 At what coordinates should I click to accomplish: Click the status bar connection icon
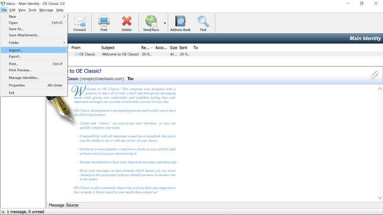click(3, 212)
